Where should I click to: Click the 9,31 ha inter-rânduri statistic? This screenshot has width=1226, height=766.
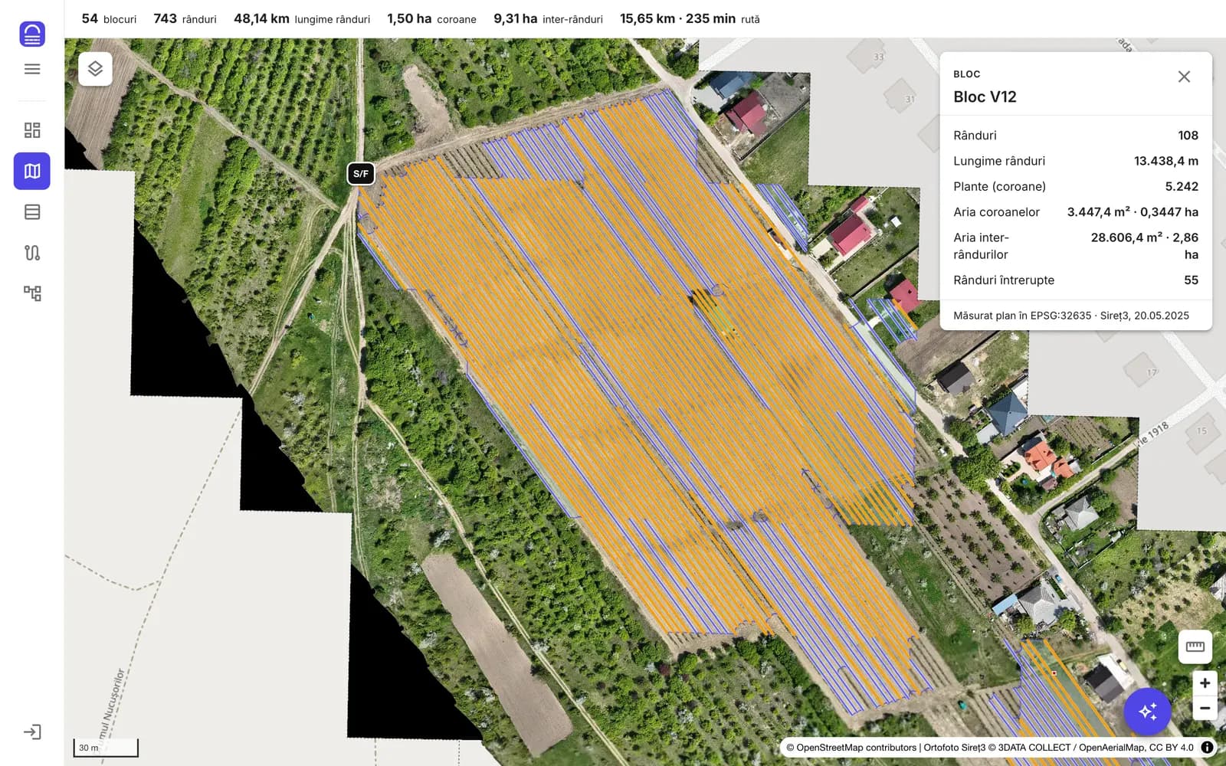click(548, 18)
